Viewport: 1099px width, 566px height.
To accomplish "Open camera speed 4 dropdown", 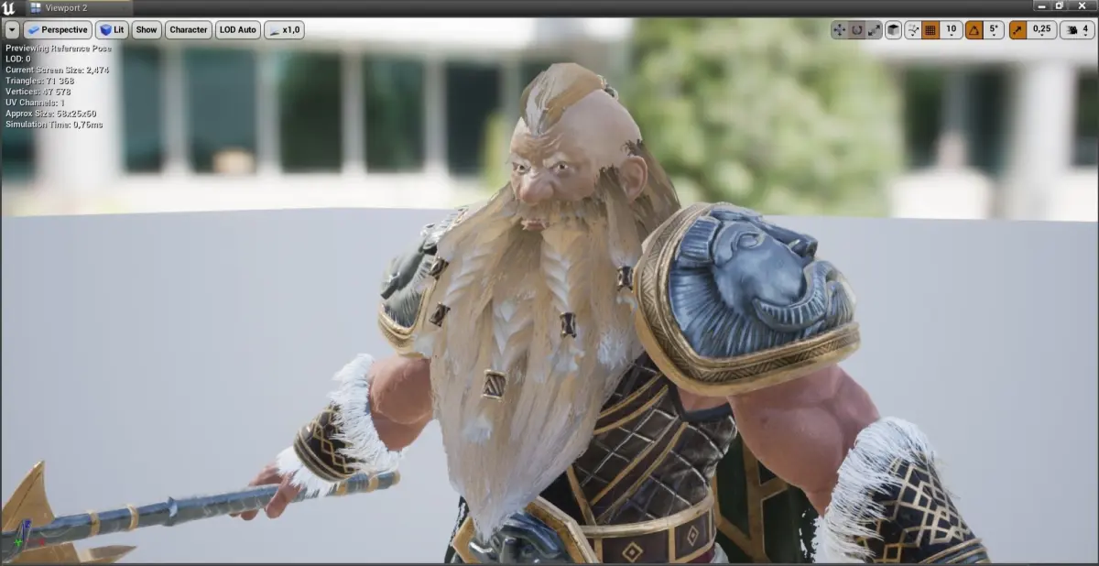I will 1077,30.
